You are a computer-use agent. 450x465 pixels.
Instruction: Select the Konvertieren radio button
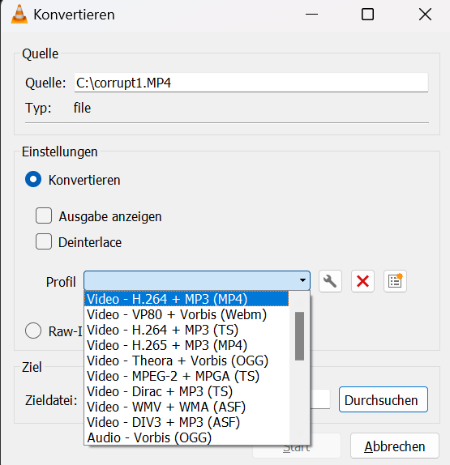(33, 179)
